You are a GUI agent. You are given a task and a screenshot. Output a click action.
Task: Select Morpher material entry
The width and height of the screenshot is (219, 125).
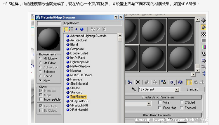(x=75, y=70)
